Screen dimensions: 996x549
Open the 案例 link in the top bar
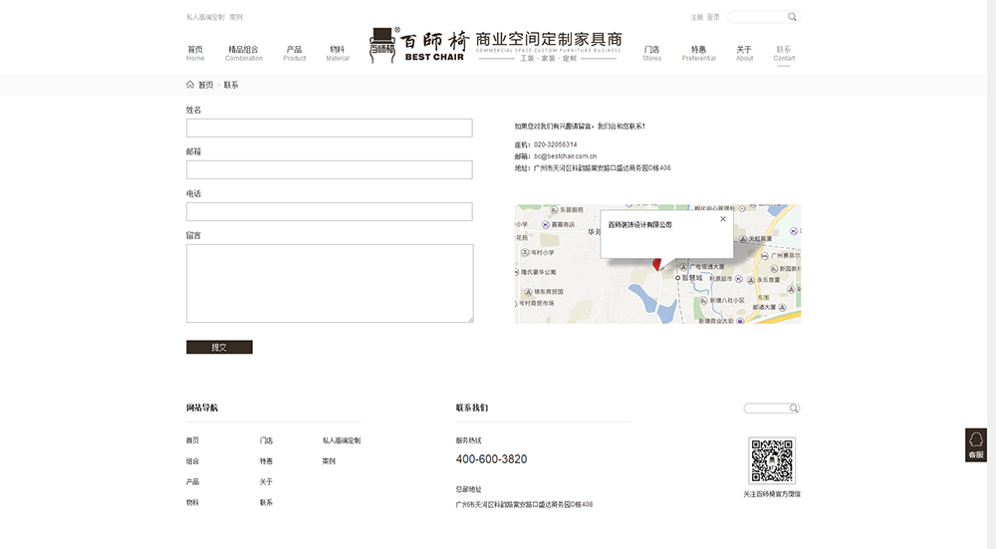coord(236,17)
